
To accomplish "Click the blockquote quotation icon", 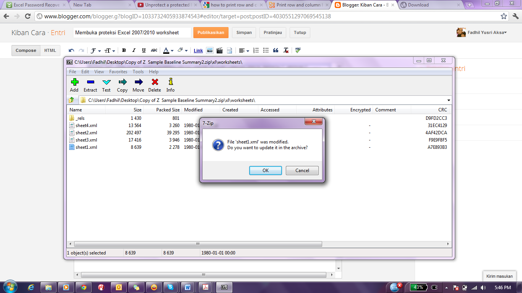I will point(276,50).
